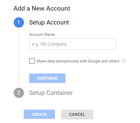Click the 'Account Name' field label

[x=42, y=35]
